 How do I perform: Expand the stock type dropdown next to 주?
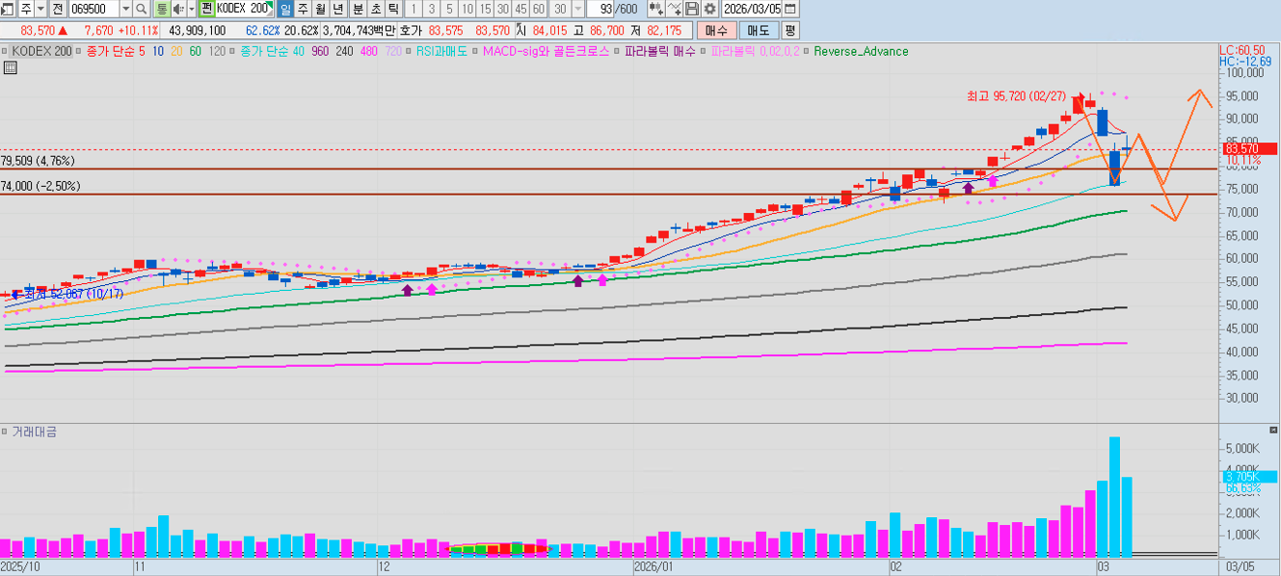(x=40, y=9)
